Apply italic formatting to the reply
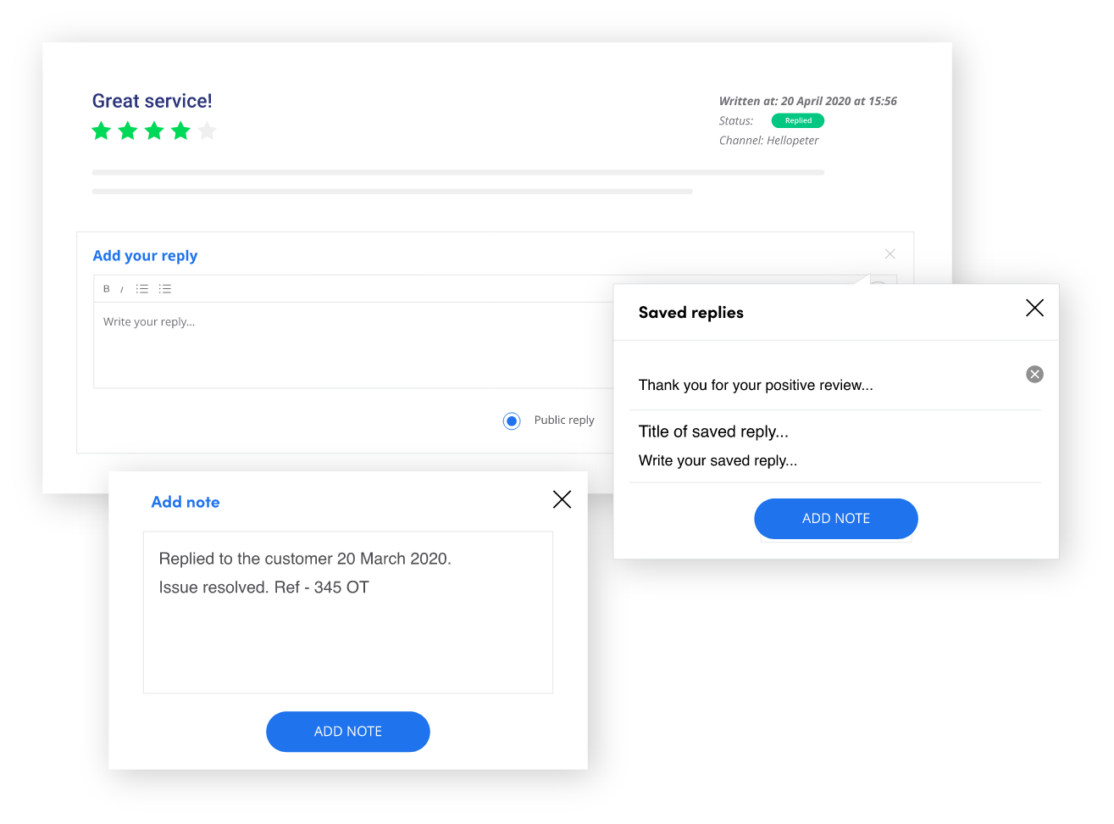 [124, 288]
